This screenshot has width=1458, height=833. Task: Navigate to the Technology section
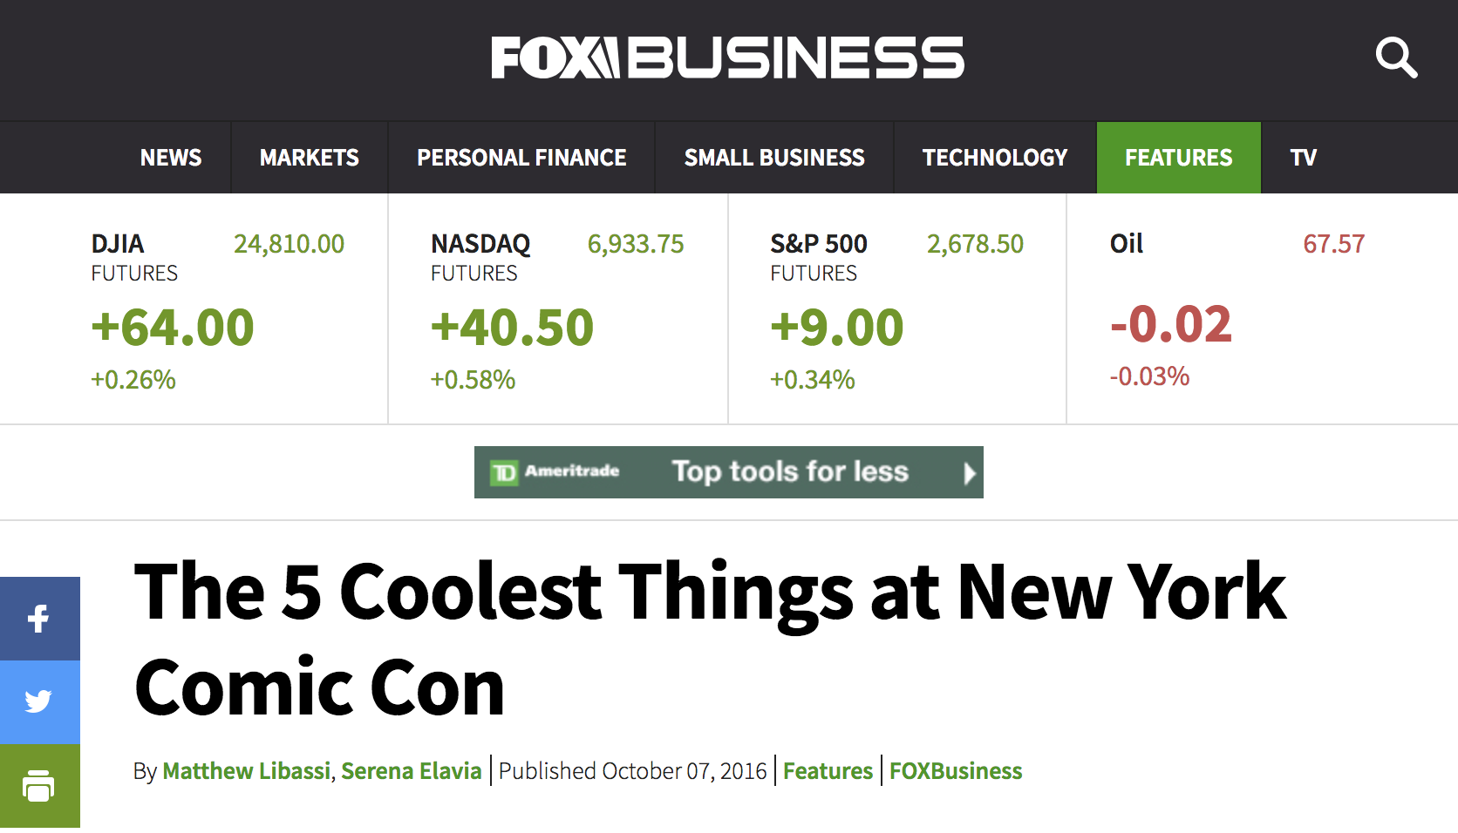pos(995,158)
